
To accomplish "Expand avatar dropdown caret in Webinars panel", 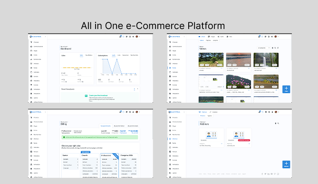I will 279,112.
